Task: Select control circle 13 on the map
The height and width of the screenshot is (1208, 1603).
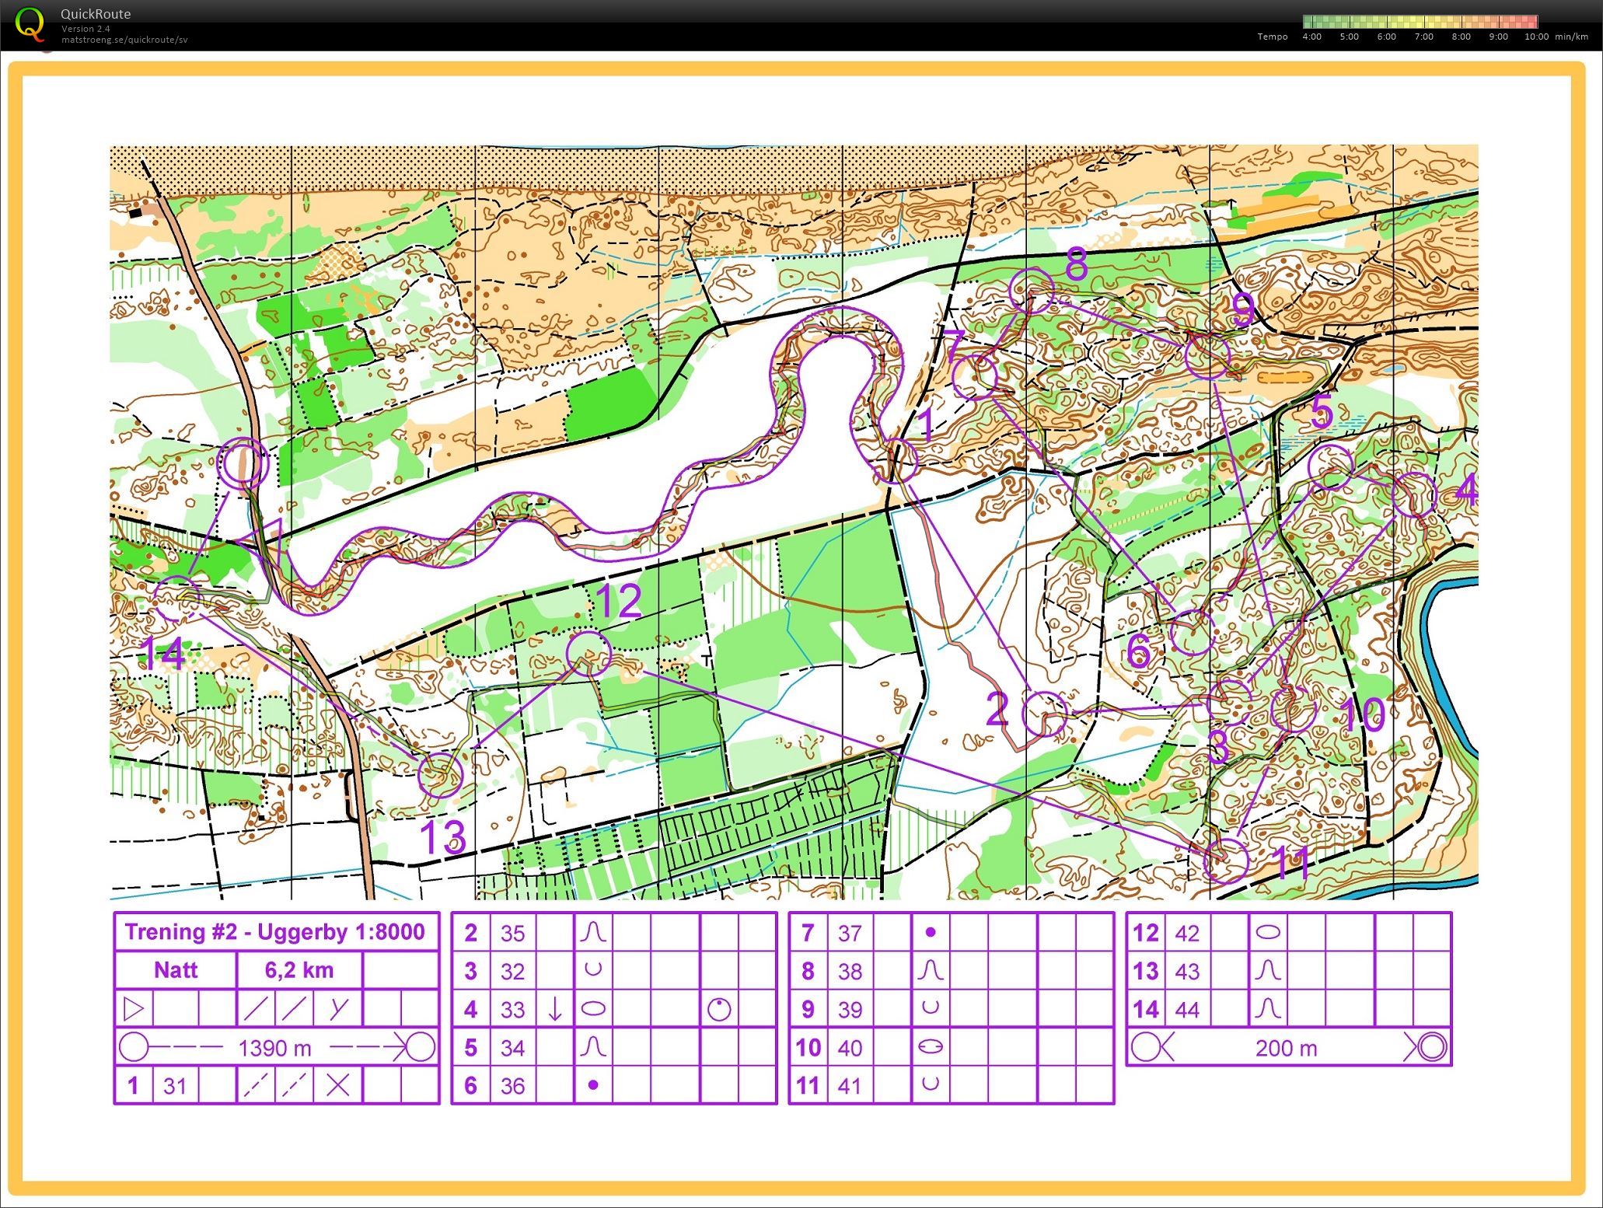Action: [440, 774]
